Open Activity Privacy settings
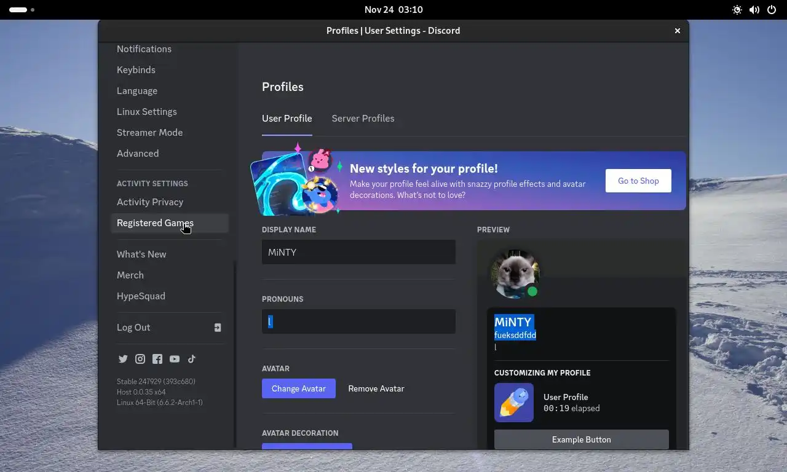Image resolution: width=787 pixels, height=472 pixels. pyautogui.click(x=170, y=202)
